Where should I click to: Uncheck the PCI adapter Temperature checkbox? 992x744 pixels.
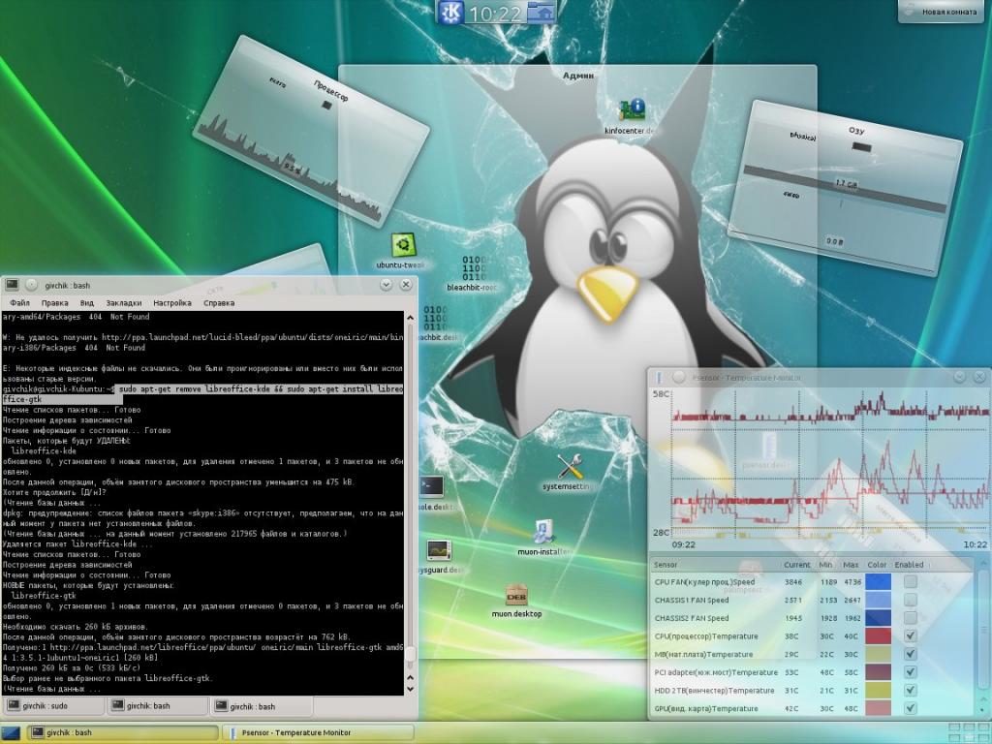click(910, 672)
